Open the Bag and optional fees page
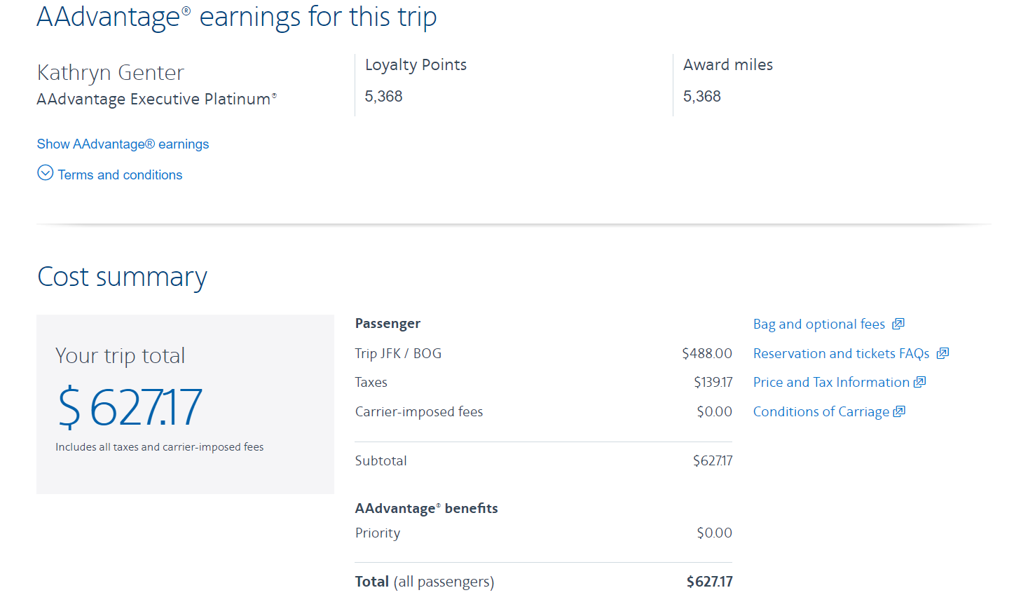The image size is (1028, 602). tap(818, 324)
